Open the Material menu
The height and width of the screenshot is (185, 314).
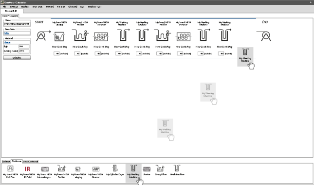tap(50, 7)
